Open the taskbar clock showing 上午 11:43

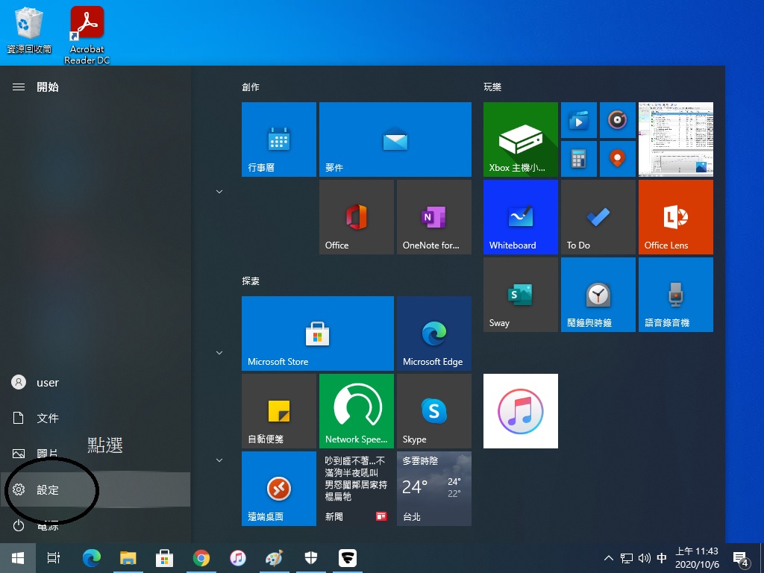click(697, 558)
